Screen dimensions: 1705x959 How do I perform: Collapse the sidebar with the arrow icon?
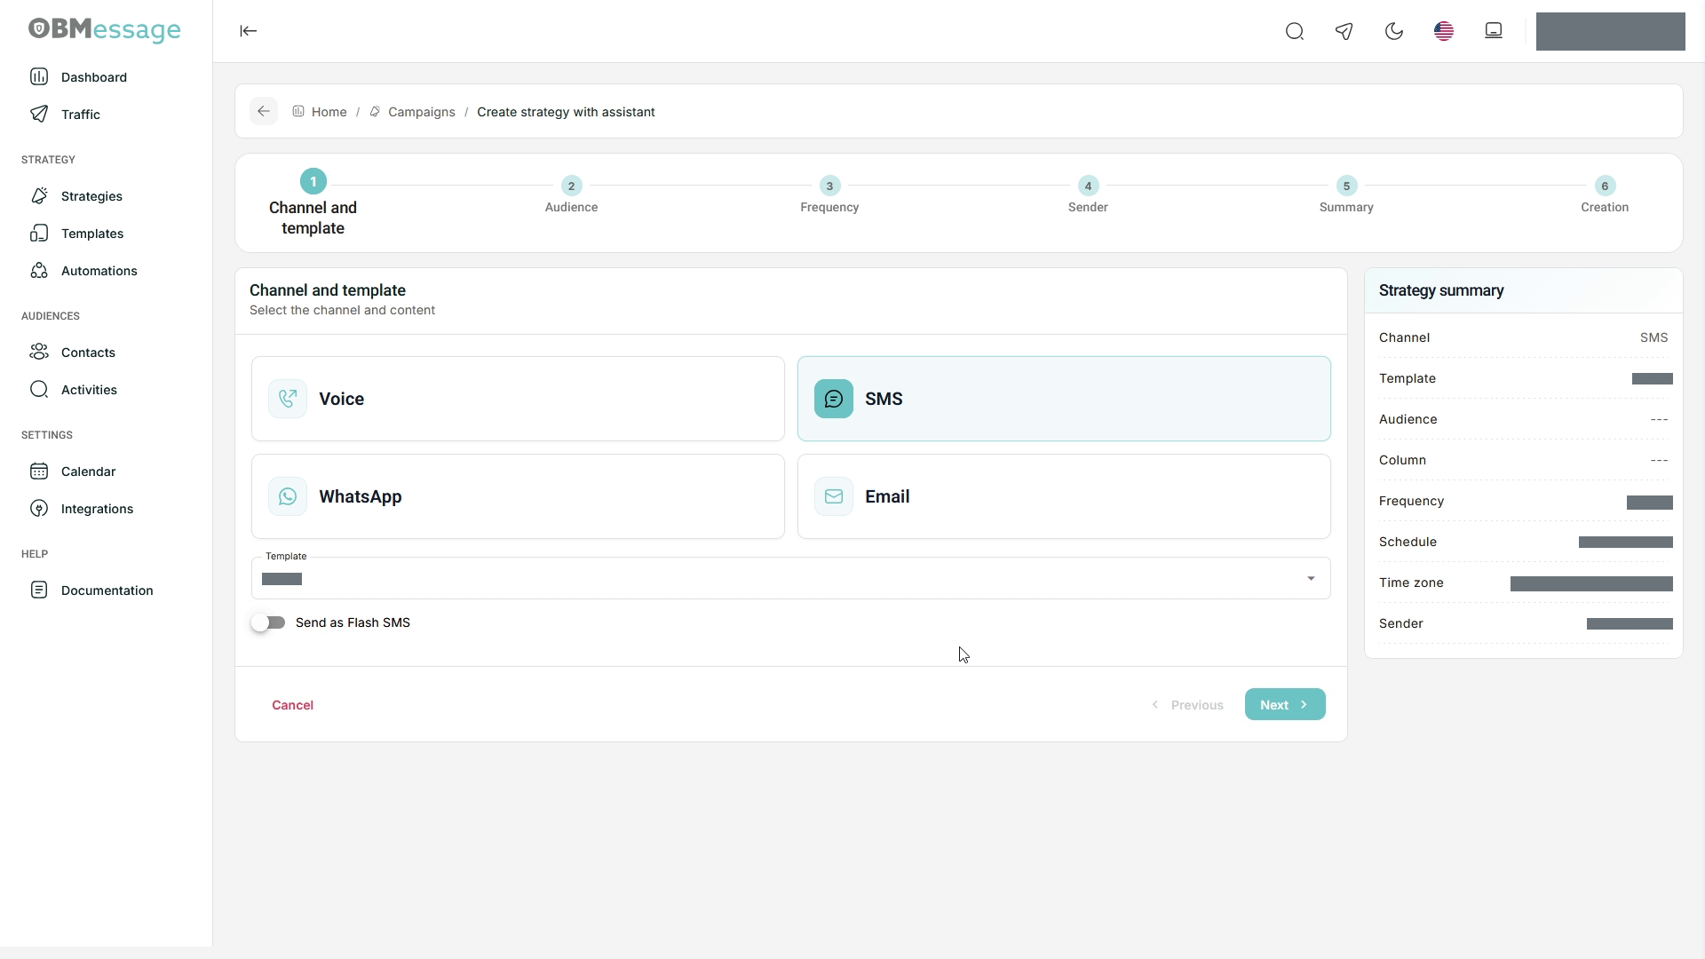249,31
